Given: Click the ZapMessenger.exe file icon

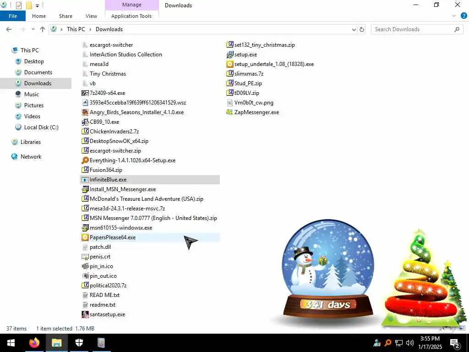Looking at the screenshot, I should coord(230,112).
